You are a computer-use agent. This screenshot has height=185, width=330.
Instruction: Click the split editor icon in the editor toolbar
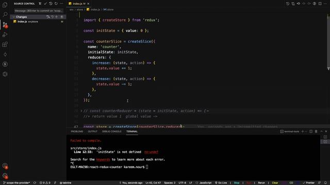click(320, 4)
